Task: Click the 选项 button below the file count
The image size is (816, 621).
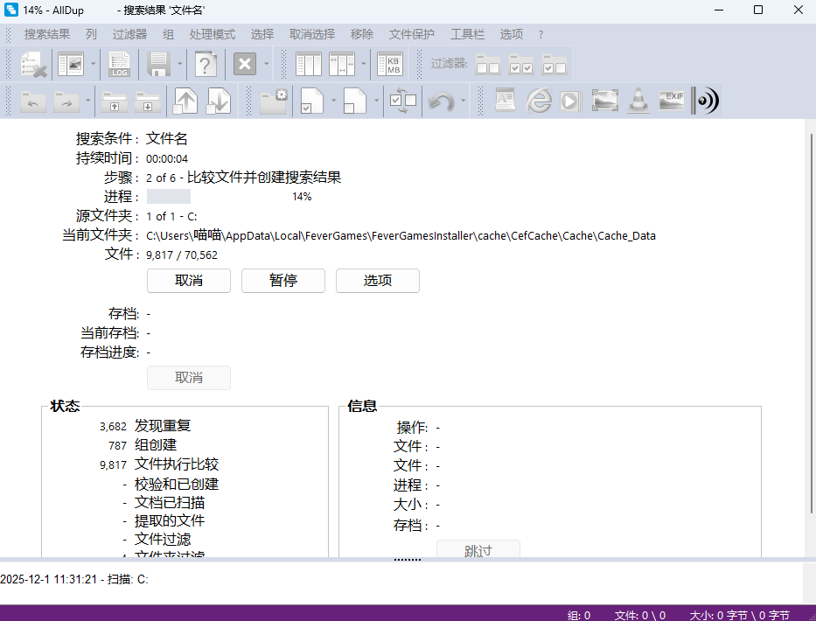Action: tap(378, 281)
